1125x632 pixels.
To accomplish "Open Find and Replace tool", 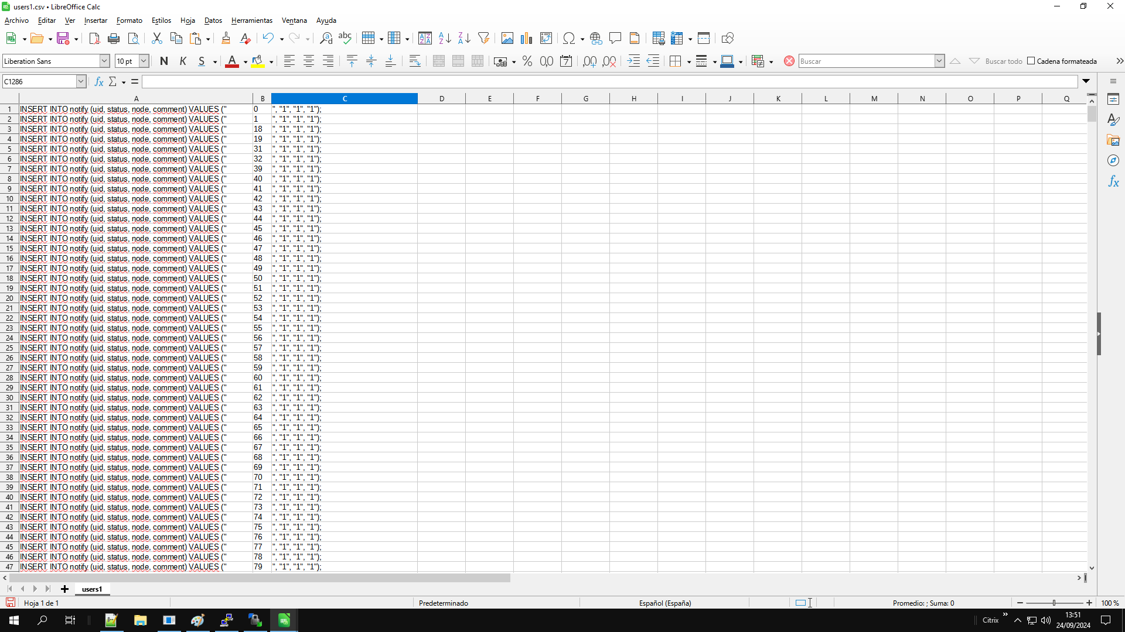I will (x=326, y=39).
